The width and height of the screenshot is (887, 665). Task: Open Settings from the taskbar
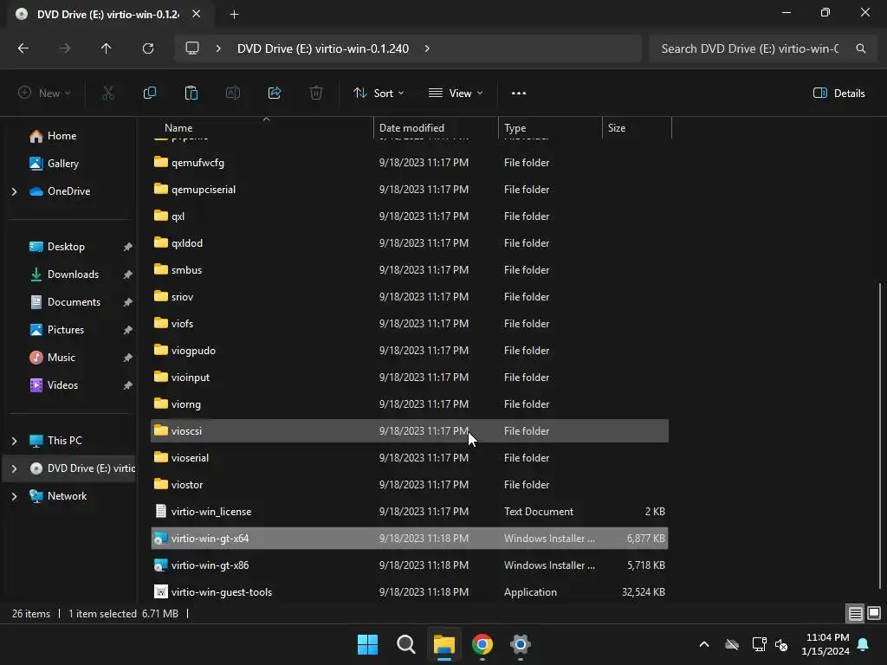(521, 644)
